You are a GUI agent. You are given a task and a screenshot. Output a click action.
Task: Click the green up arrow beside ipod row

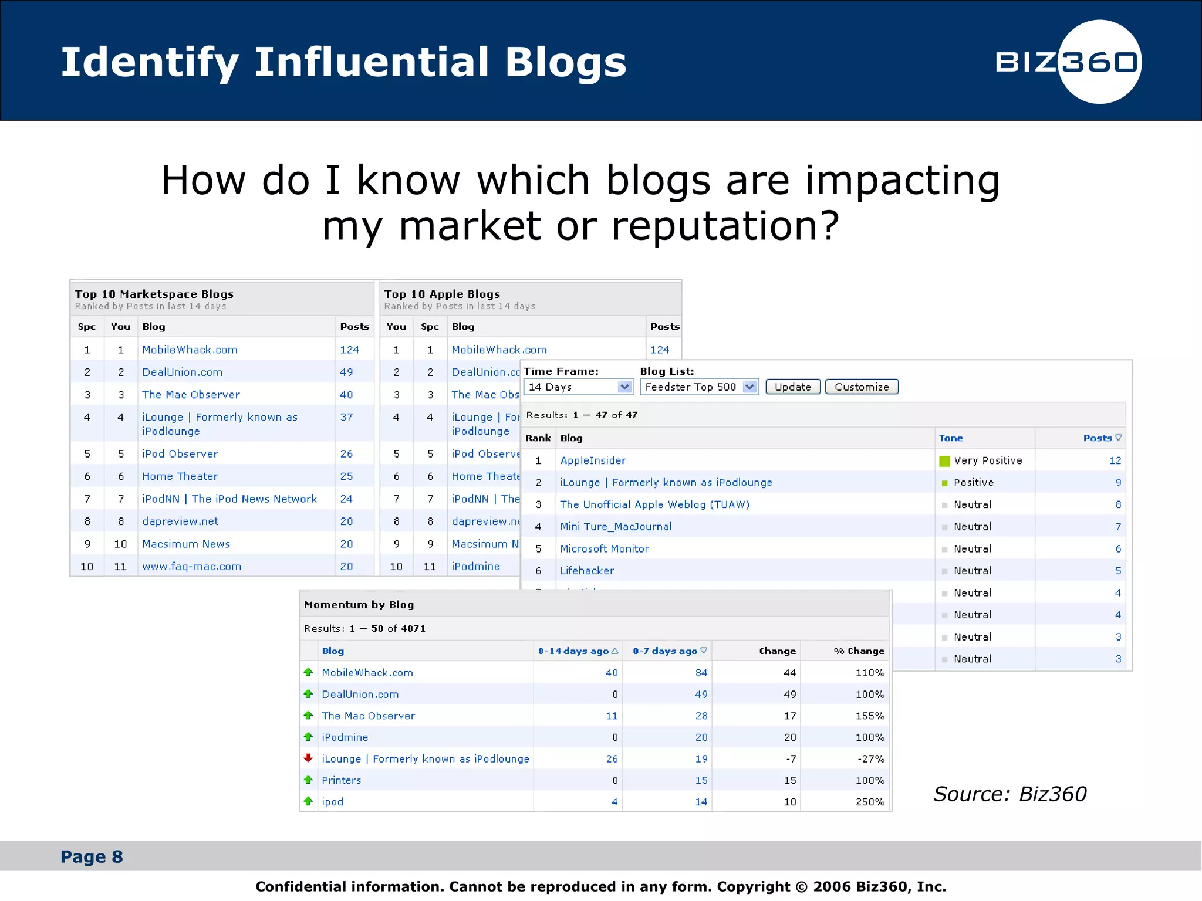click(308, 801)
